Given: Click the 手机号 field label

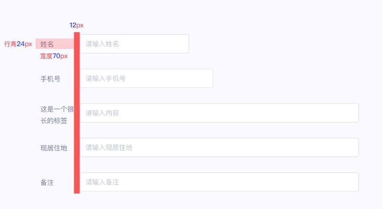Looking at the screenshot, I should 50,79.
